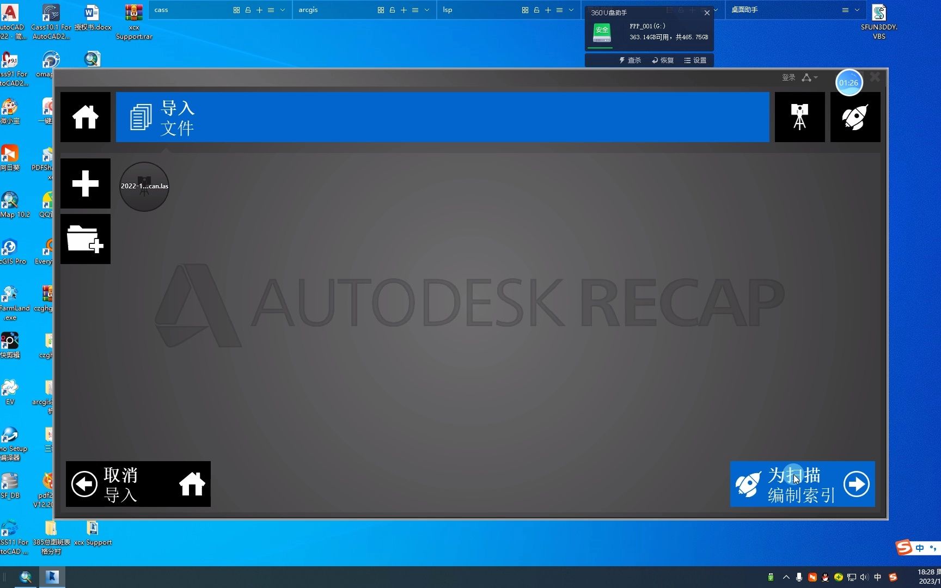Select 授权书.docx desktop file

click(x=93, y=17)
